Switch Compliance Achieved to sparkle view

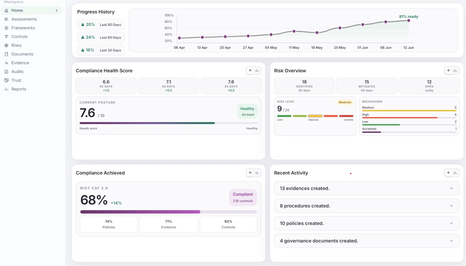(x=250, y=173)
